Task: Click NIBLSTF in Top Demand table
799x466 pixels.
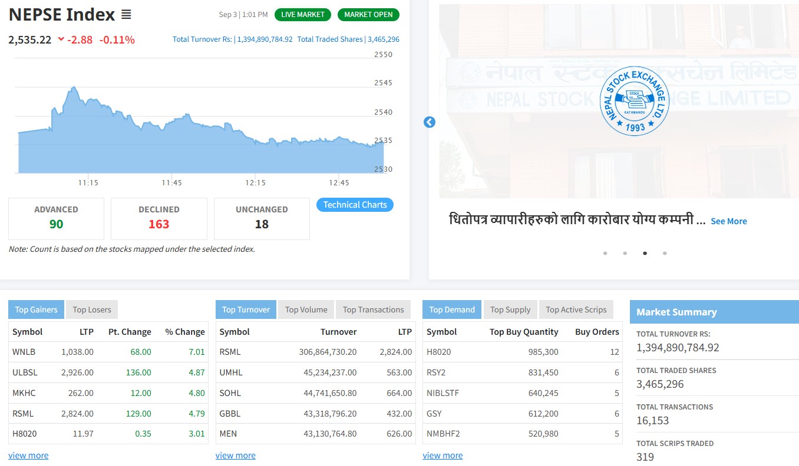Action: pyautogui.click(x=443, y=393)
